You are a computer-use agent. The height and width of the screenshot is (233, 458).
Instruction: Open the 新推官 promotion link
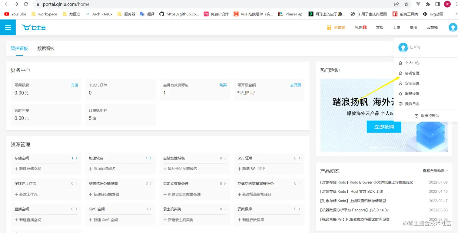click(336, 28)
